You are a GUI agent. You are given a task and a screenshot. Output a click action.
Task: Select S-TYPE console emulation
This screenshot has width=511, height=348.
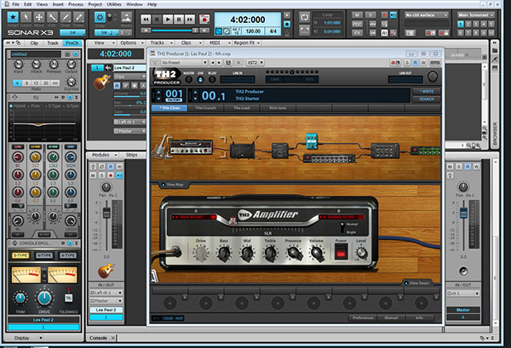[20, 255]
